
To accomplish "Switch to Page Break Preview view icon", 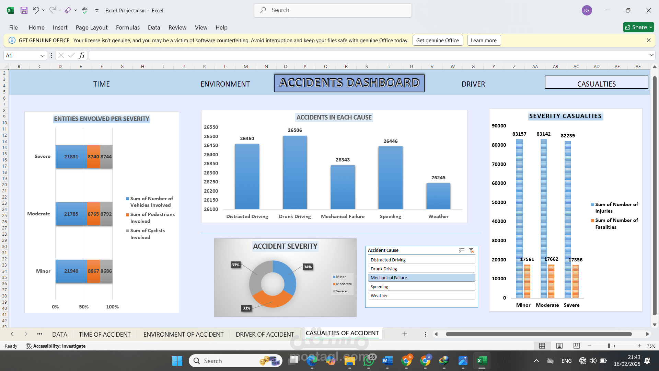I will tap(577, 346).
